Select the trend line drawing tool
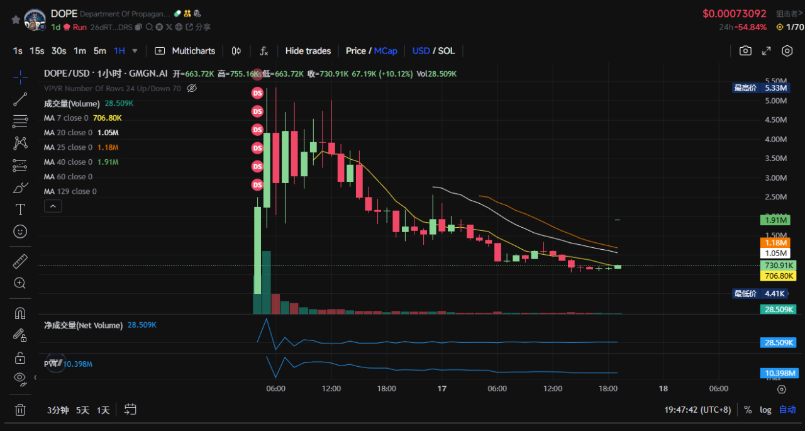 click(20, 98)
